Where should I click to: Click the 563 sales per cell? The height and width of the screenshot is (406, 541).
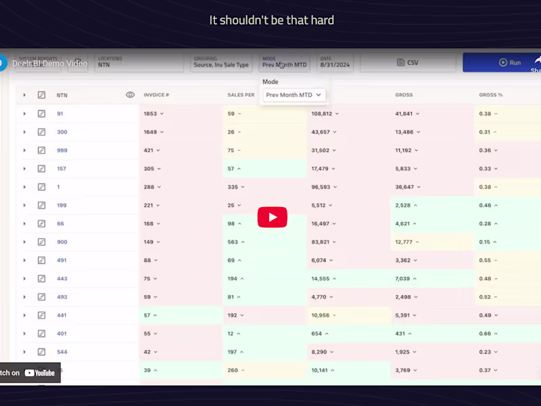point(265,242)
